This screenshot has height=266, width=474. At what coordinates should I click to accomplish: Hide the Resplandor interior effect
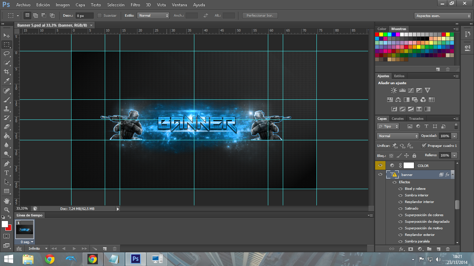400,202
